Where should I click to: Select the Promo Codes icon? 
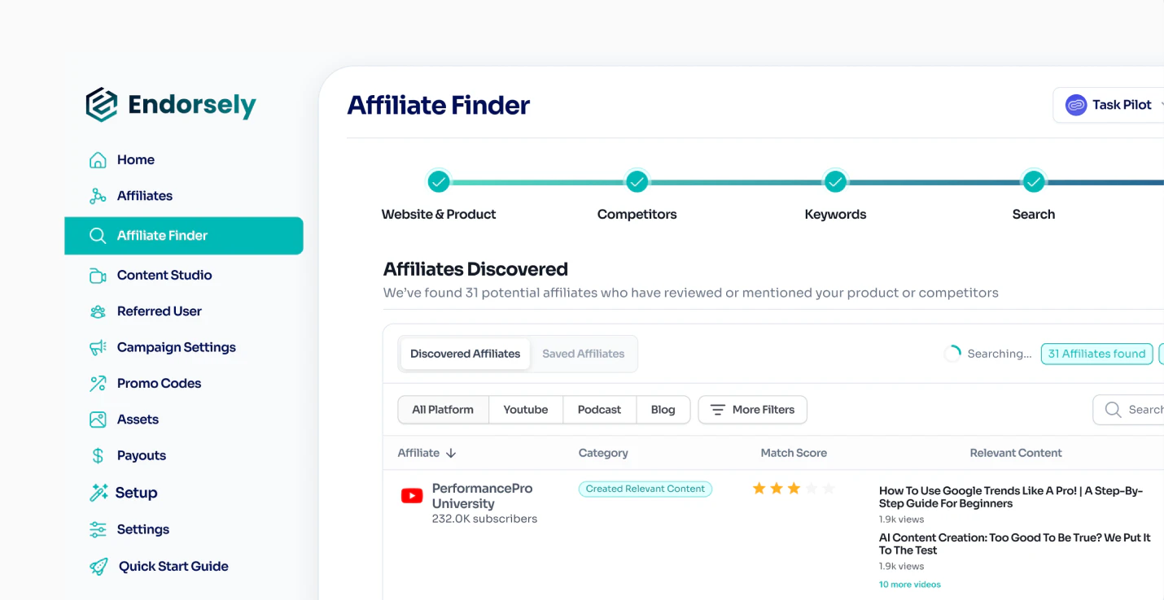click(x=97, y=383)
